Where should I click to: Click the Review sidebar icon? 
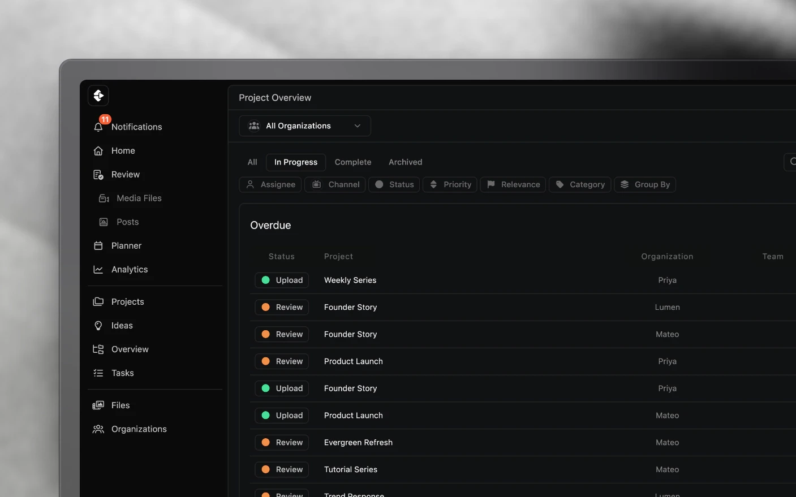coord(98,175)
